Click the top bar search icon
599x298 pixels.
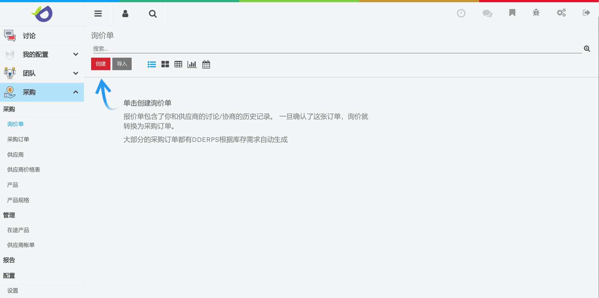pyautogui.click(x=153, y=14)
